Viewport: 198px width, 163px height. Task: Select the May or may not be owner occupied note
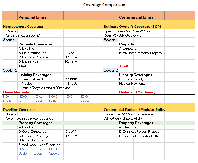pyautogui.click(x=29, y=118)
